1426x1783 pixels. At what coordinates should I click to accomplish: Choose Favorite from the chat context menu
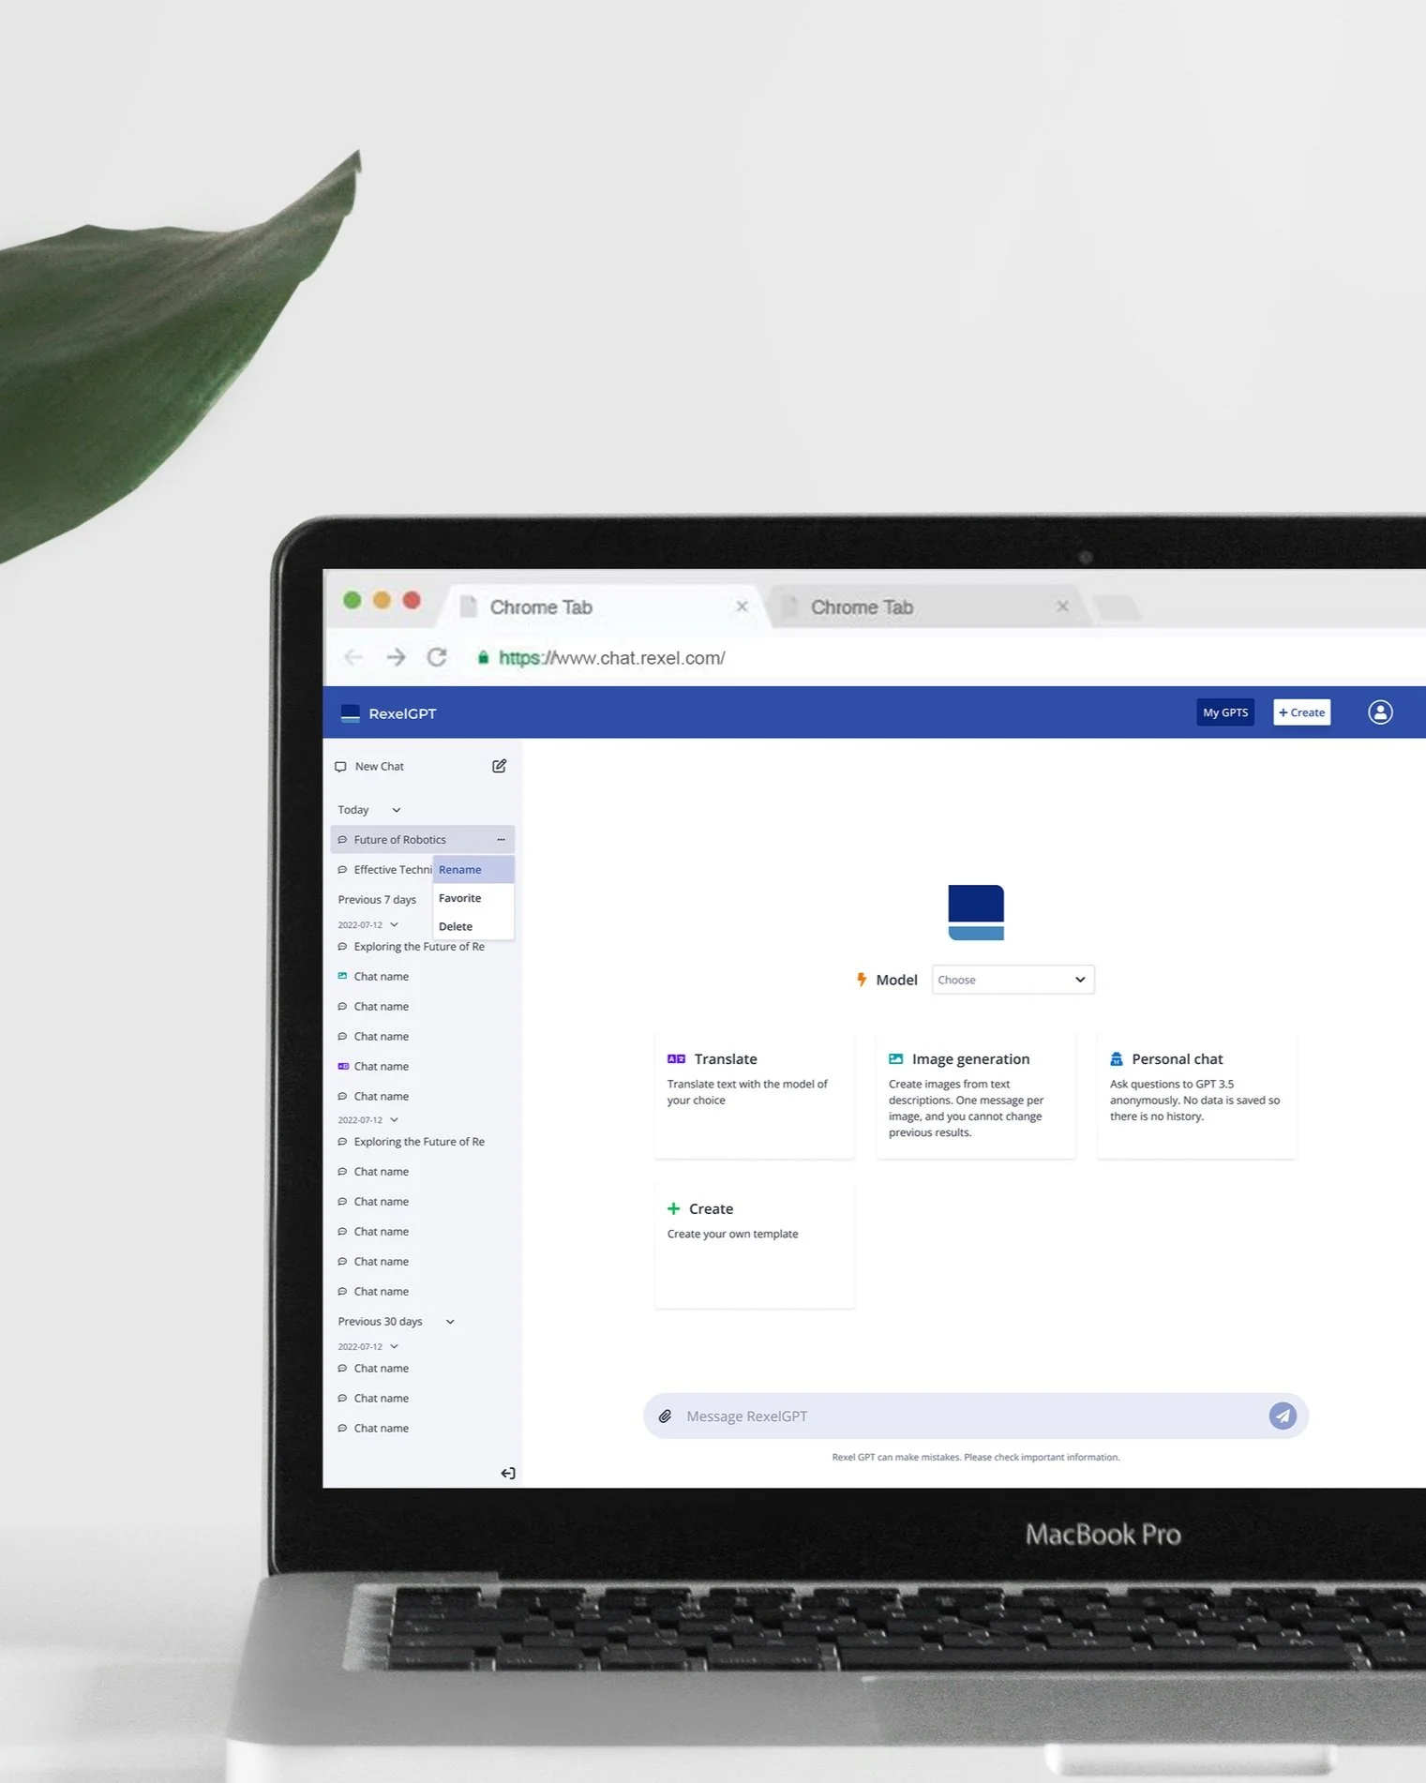pos(473,898)
